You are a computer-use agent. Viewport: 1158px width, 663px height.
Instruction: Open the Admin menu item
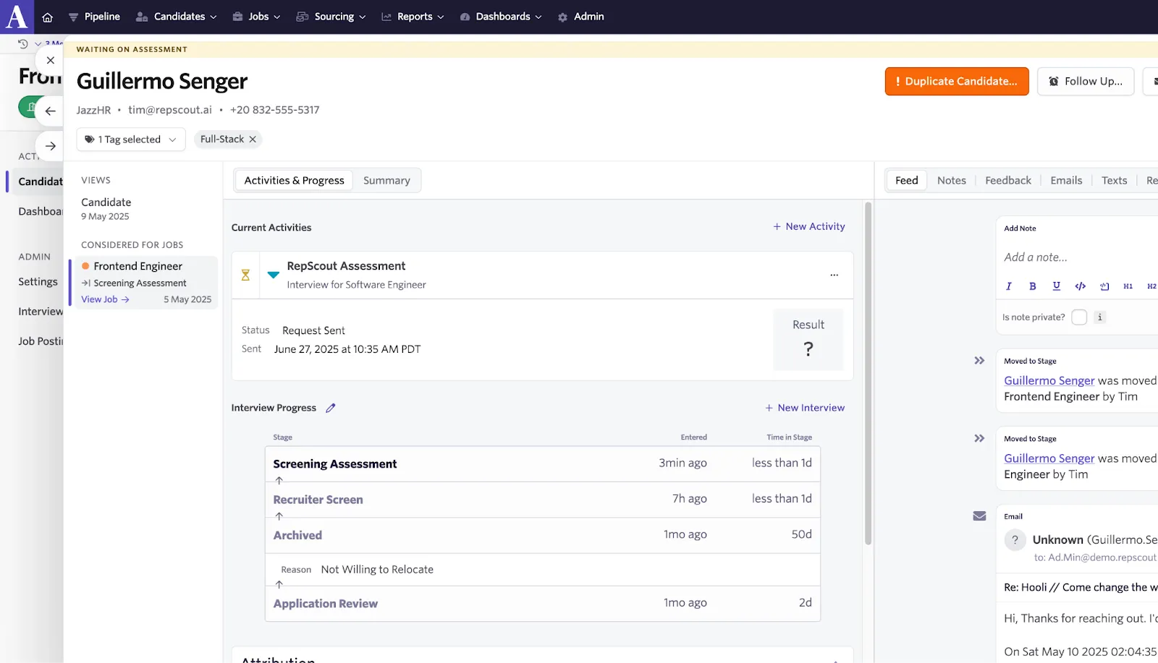click(x=581, y=17)
